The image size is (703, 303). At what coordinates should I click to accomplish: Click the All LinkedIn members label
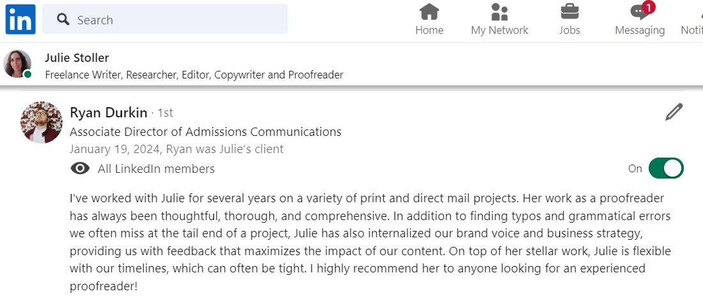point(156,168)
